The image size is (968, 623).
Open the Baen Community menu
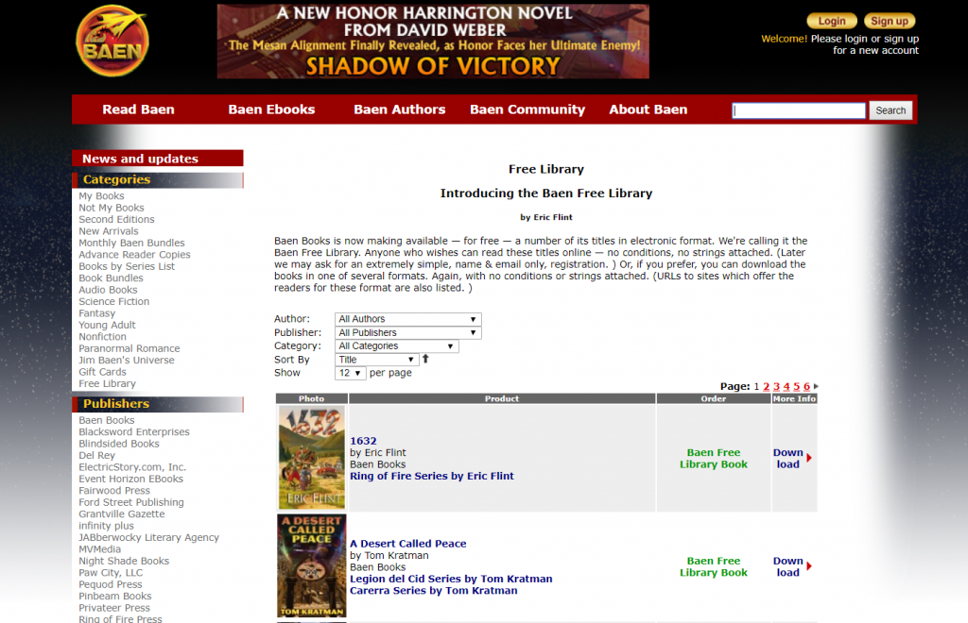pyautogui.click(x=527, y=109)
